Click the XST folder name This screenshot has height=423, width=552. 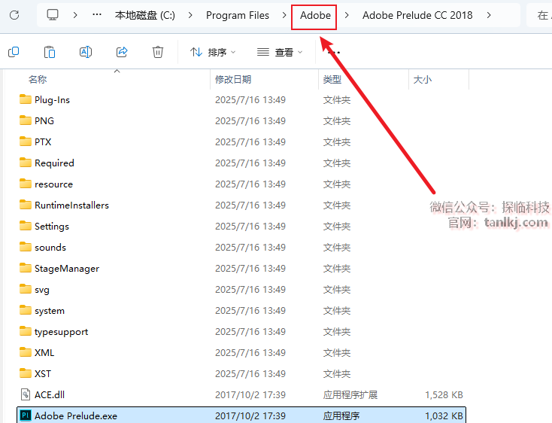(43, 373)
